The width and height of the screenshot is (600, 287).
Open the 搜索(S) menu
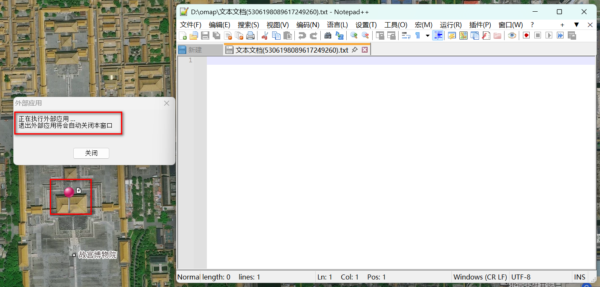pos(248,25)
